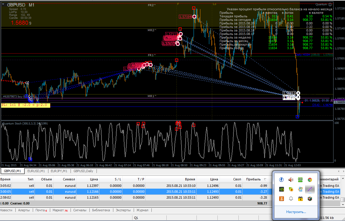The width and height of the screenshot is (345, 221).
Task: Switch to the GBPUSD,Daily chart tab
Action: tap(83, 171)
